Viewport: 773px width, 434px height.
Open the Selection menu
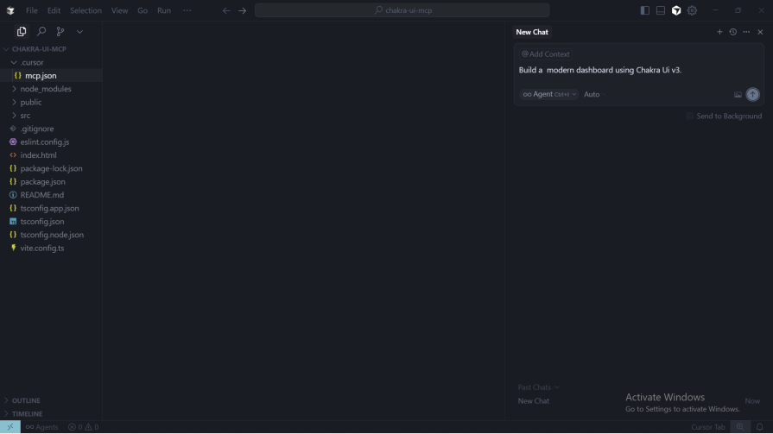click(x=86, y=10)
